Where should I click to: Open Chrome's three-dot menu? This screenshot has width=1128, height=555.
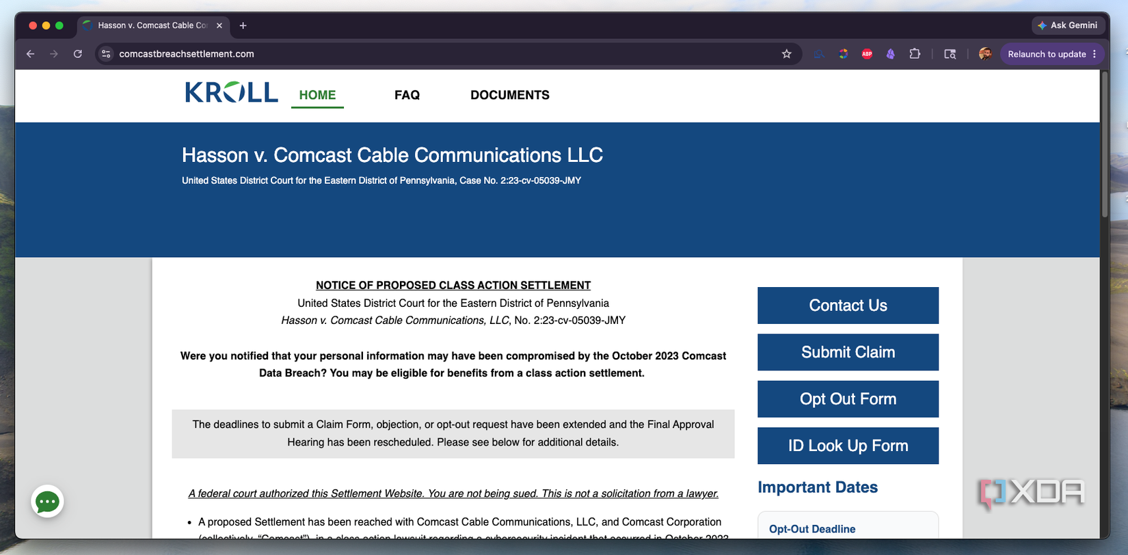tap(1095, 54)
